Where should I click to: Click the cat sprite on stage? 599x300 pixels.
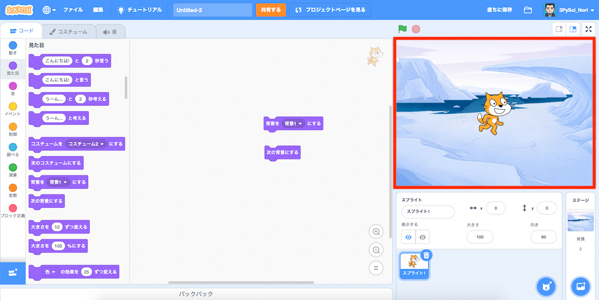point(494,113)
